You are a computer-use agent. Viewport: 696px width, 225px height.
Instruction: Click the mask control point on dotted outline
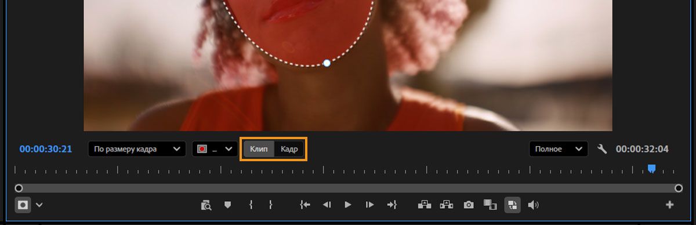click(x=327, y=63)
